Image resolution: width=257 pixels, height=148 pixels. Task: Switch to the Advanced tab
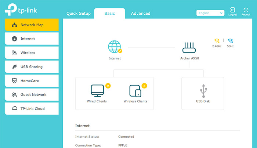coord(141,14)
